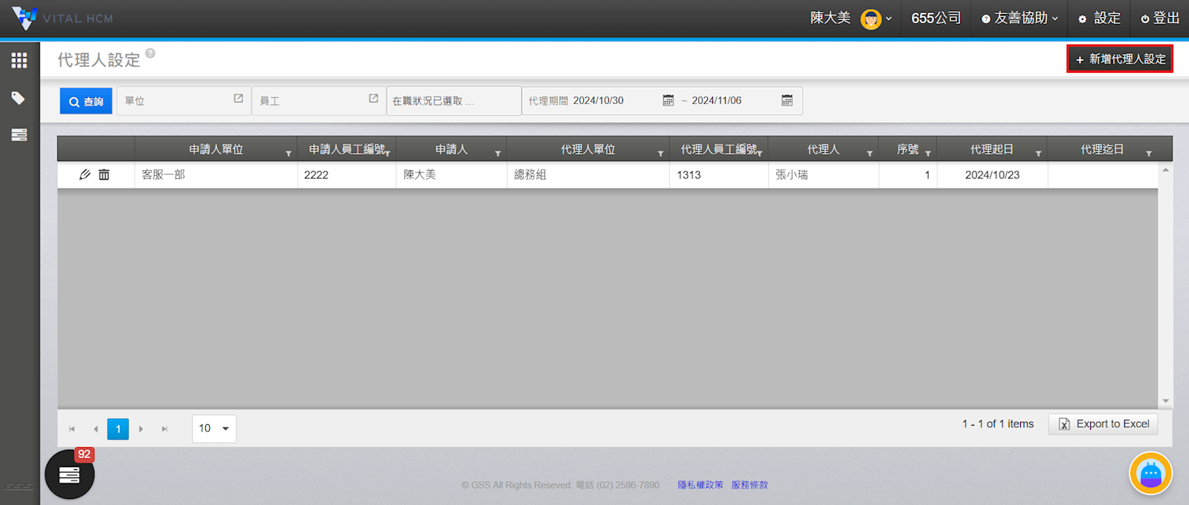
Task: Open the apps grid menu in sidebar
Action: coord(19,60)
